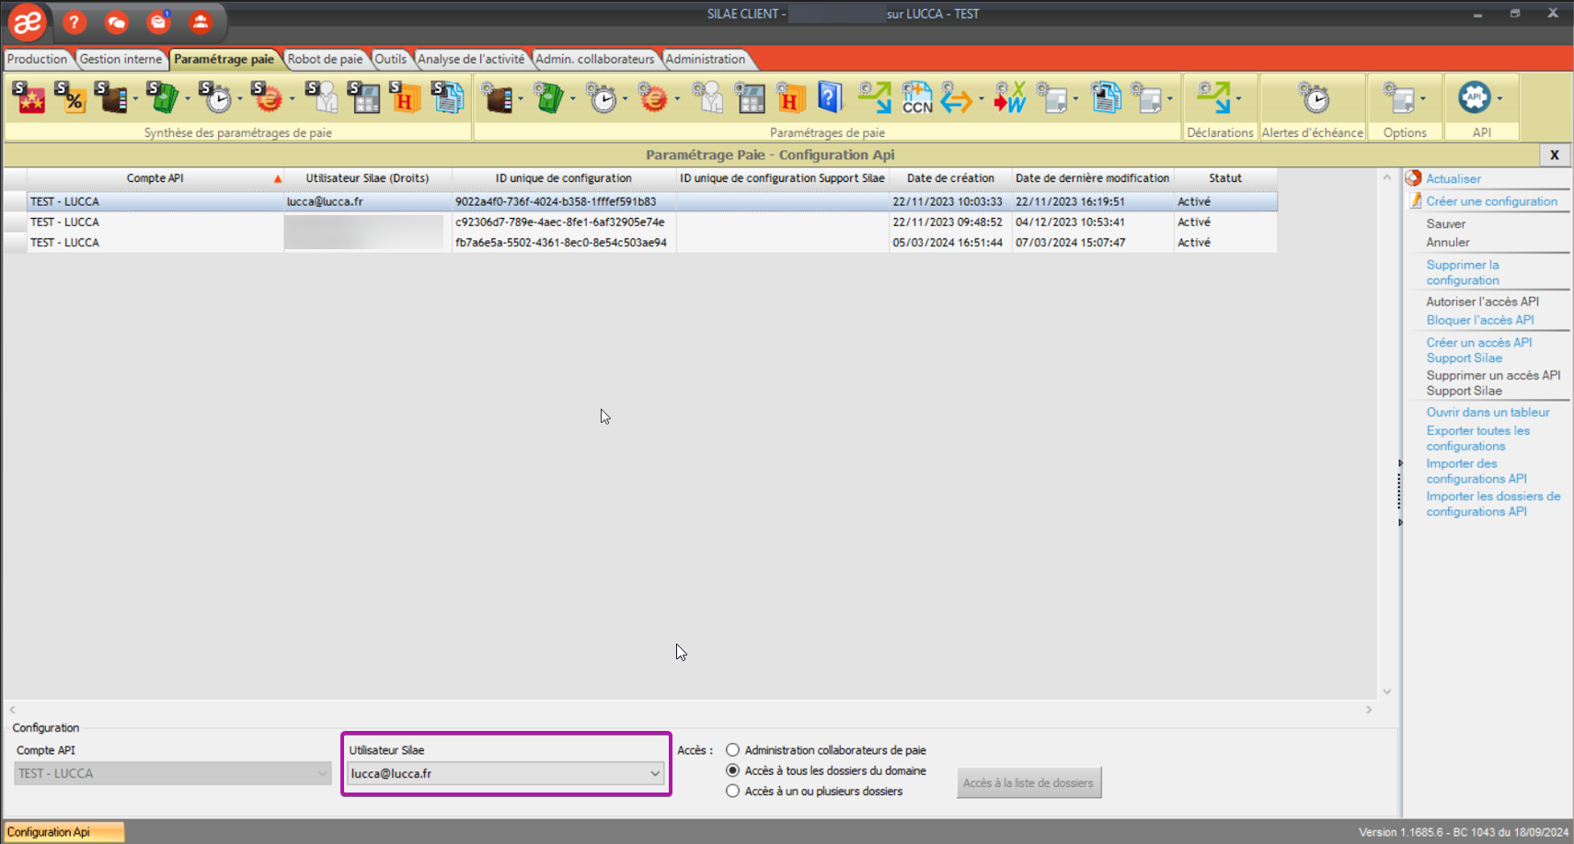Click the gear-badged calculator icon

(750, 97)
